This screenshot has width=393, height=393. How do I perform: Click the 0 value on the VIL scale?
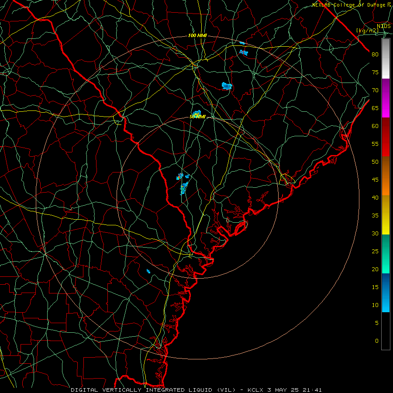point(377,341)
